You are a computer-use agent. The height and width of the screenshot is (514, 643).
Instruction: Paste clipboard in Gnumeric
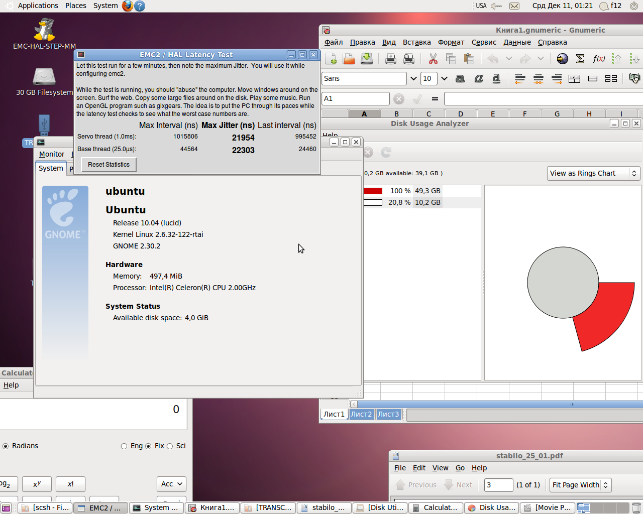[x=469, y=59]
